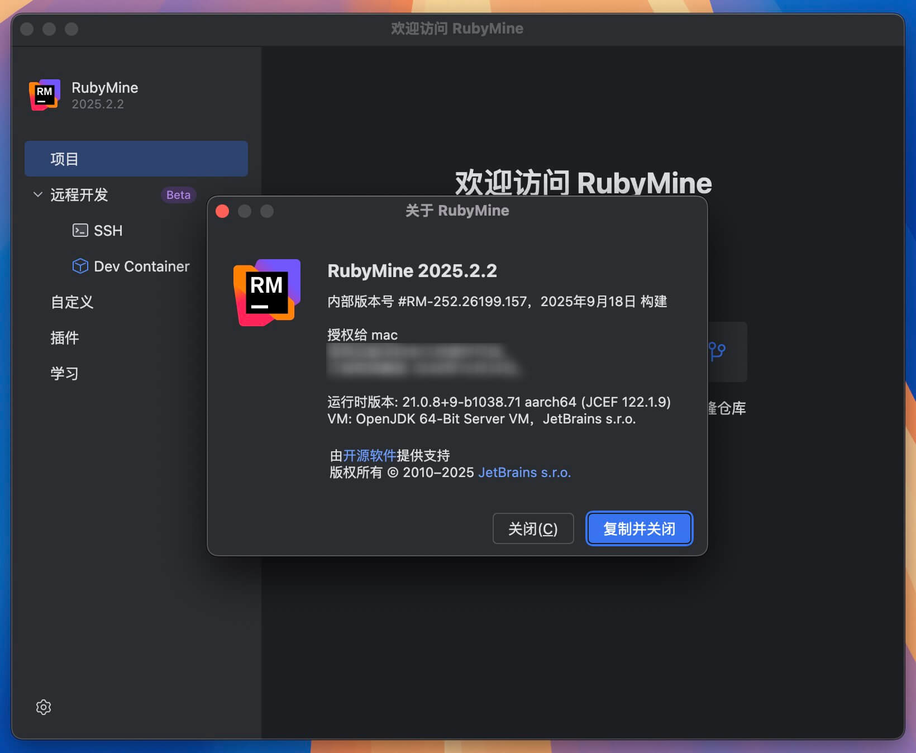Screen dimensions: 916x753
Task: Click the Dev Container cube icon
Action: [x=80, y=266]
